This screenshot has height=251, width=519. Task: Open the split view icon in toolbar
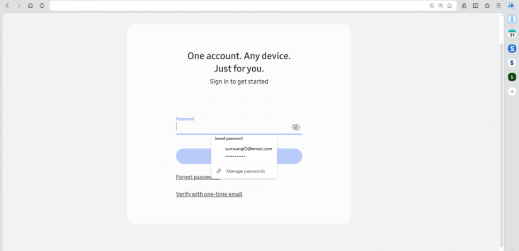coord(475,6)
